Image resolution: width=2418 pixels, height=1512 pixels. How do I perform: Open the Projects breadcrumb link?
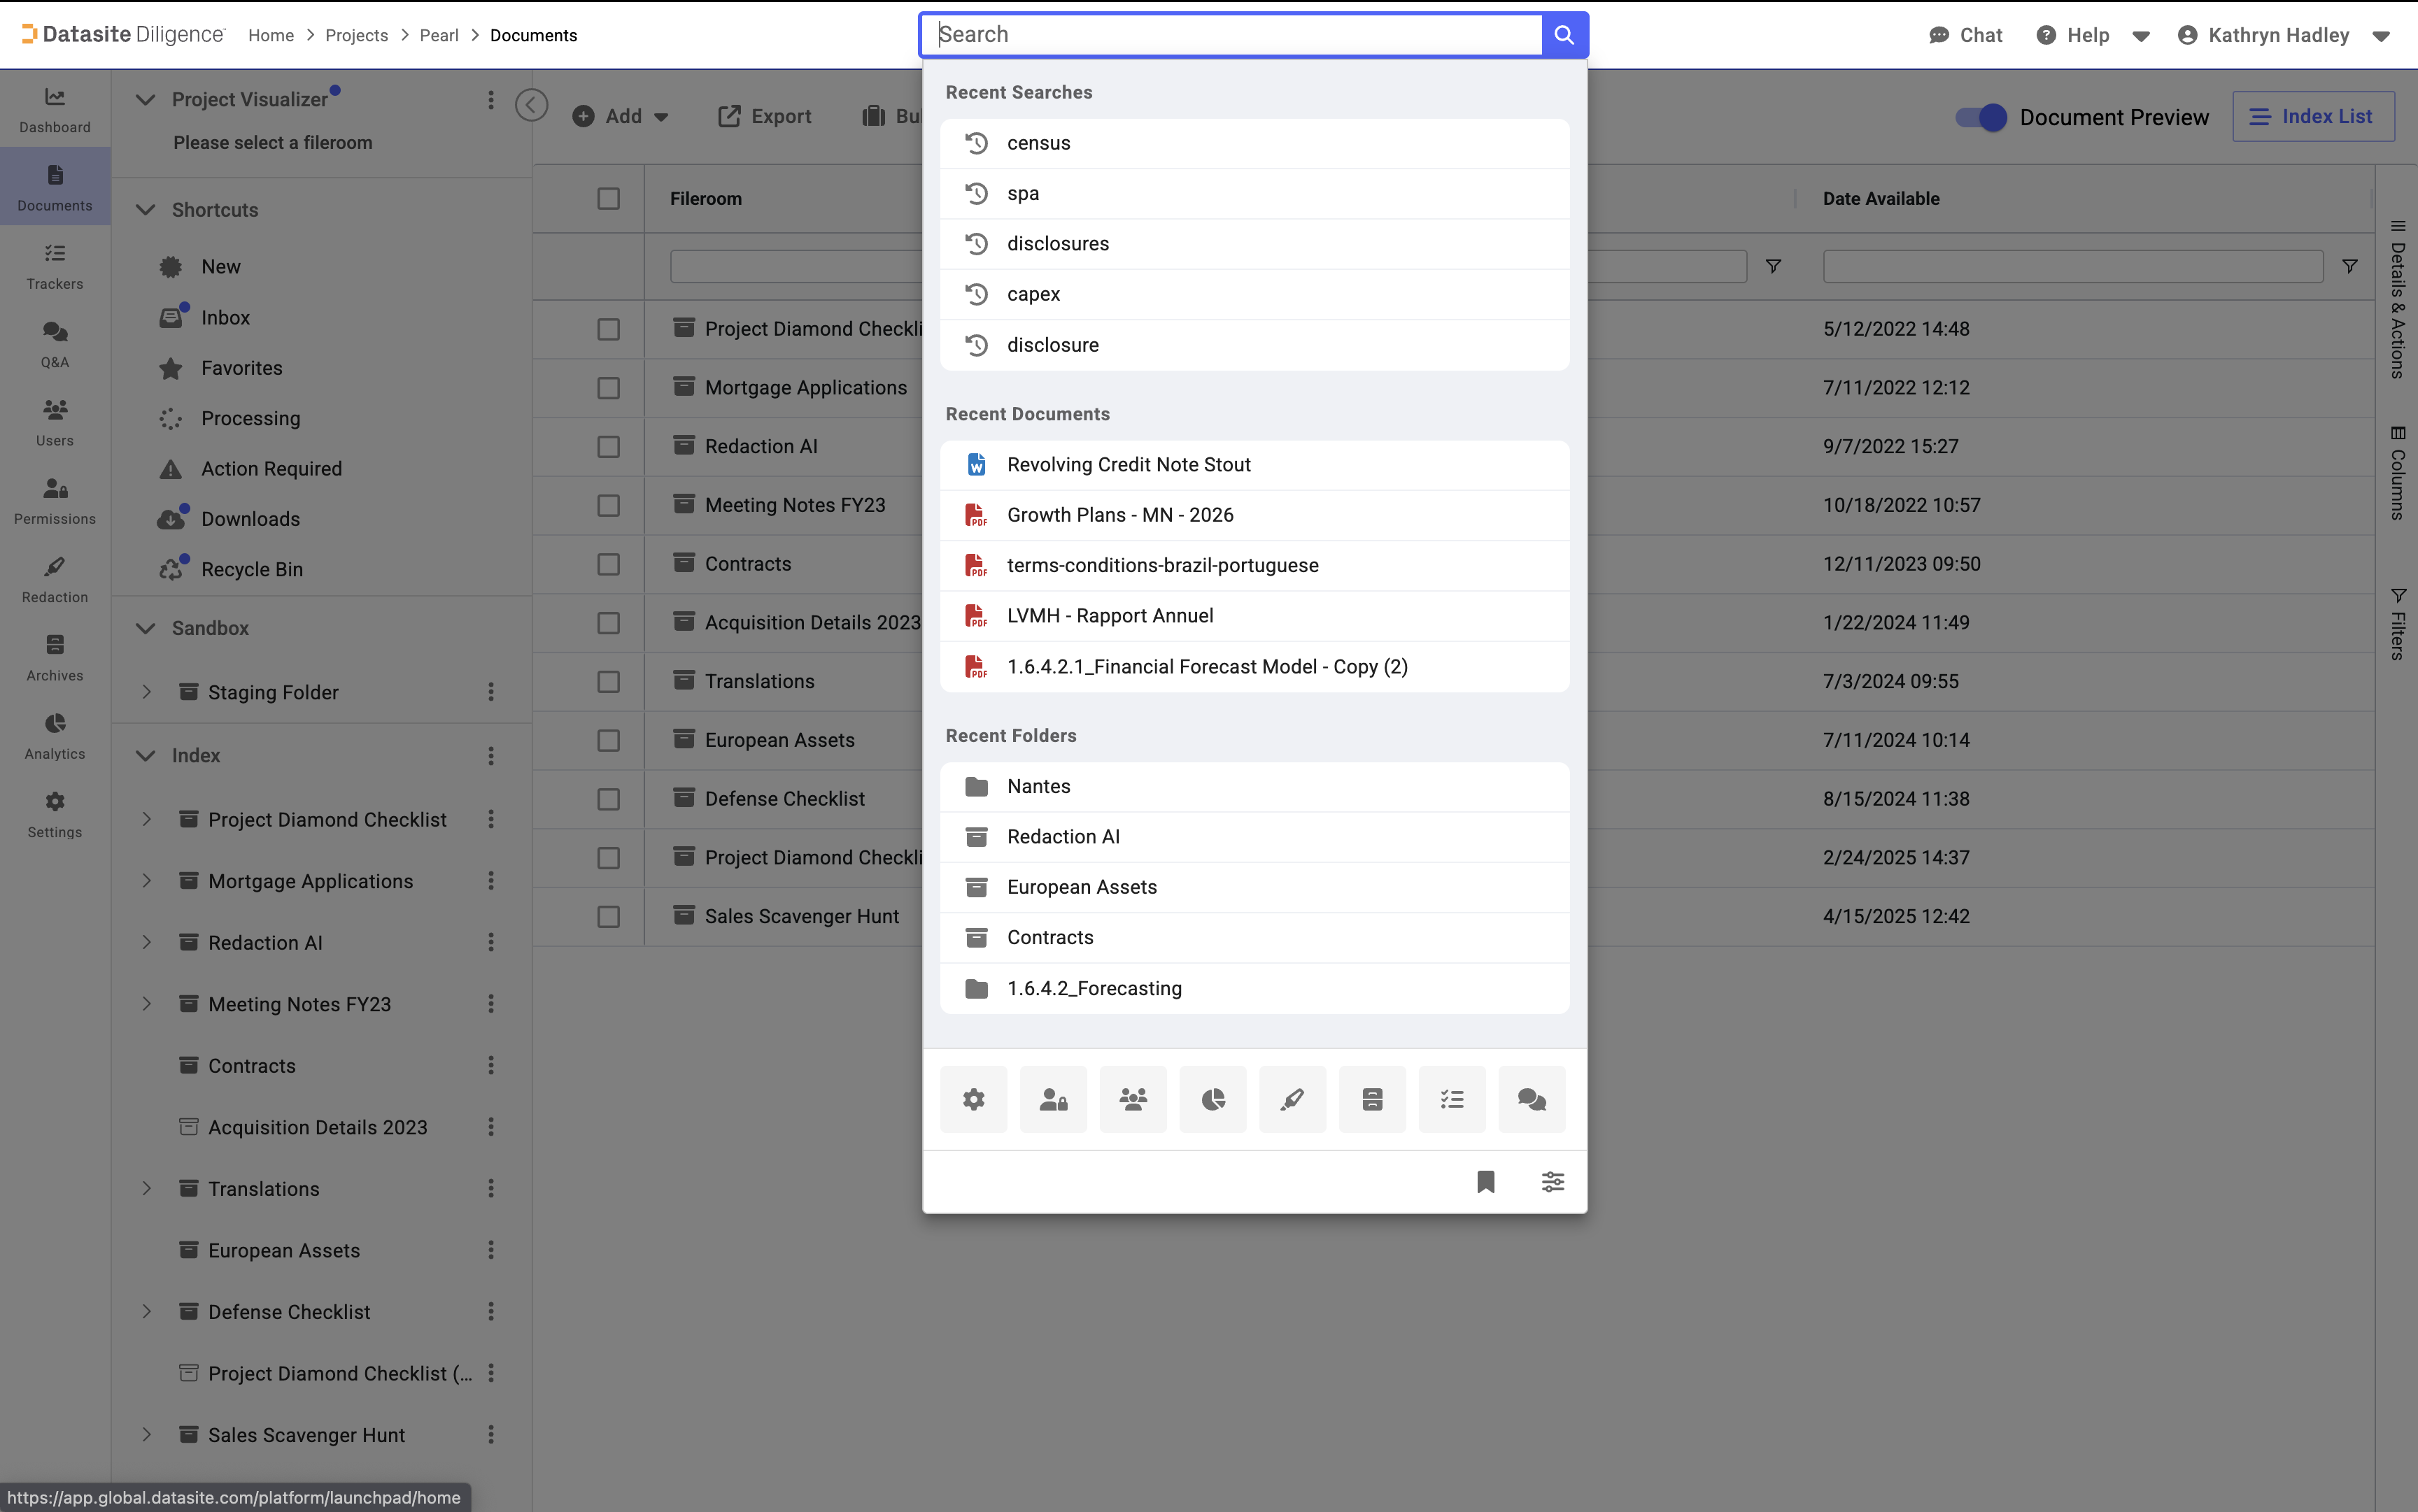(356, 35)
